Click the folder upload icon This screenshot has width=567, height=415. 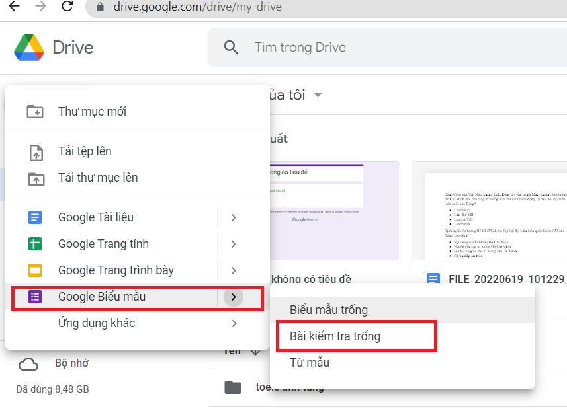[36, 179]
